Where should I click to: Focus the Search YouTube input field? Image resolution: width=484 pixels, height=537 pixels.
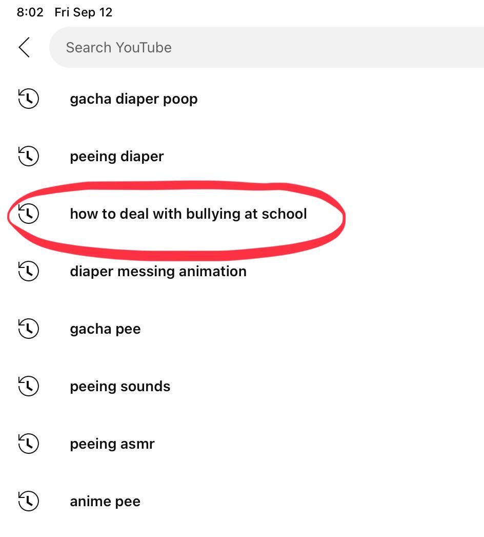click(x=267, y=47)
